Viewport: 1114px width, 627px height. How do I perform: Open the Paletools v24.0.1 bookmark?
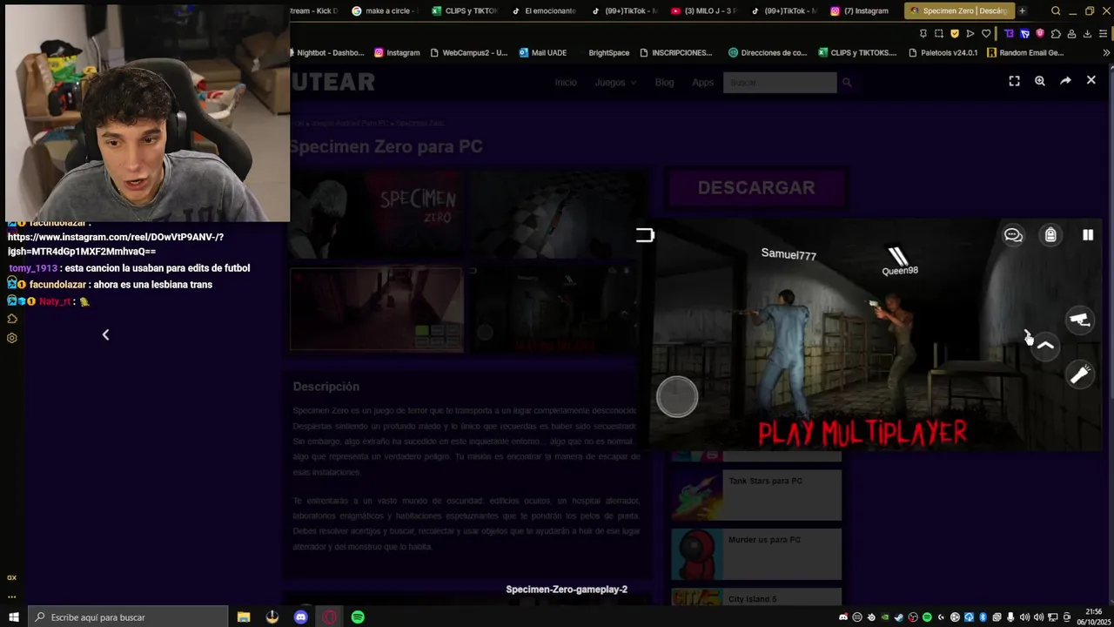pyautogui.click(x=943, y=52)
